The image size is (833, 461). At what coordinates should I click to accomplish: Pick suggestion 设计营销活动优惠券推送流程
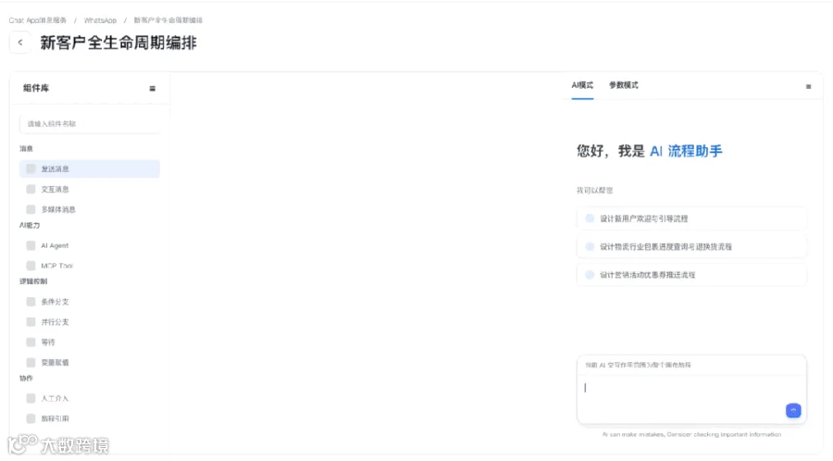click(x=691, y=275)
